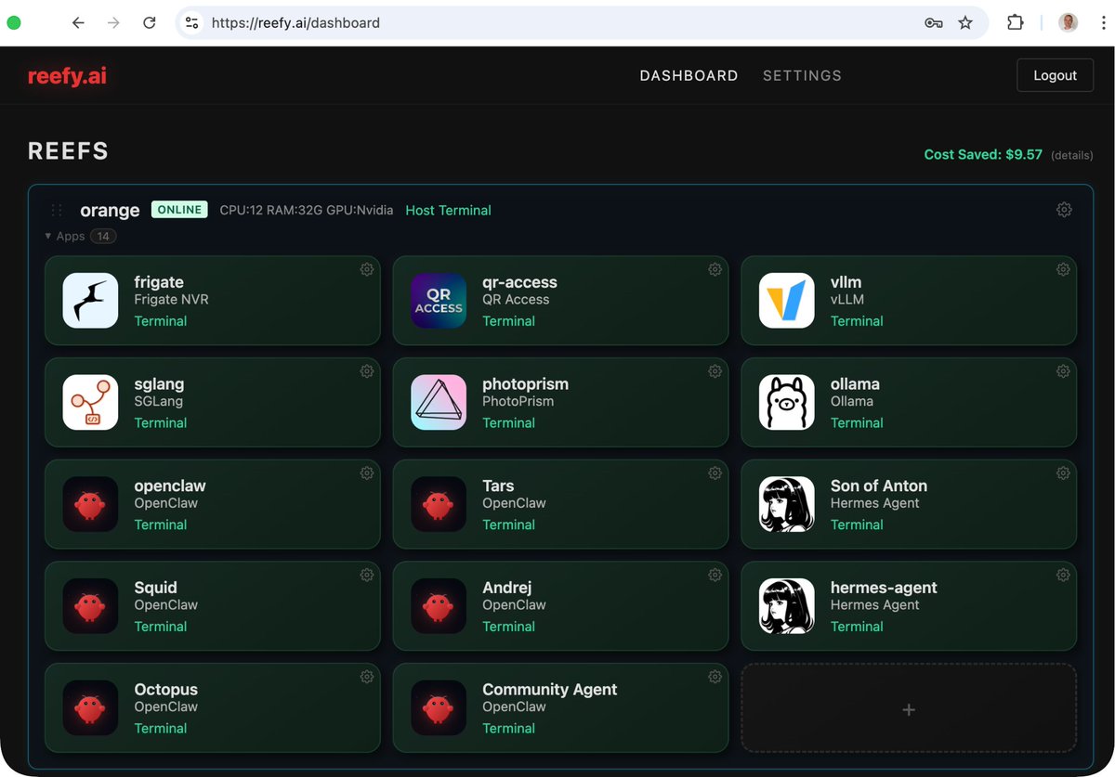Screen dimensions: 1115x777
Task: Open settings gear for openclaw card
Action: point(367,473)
